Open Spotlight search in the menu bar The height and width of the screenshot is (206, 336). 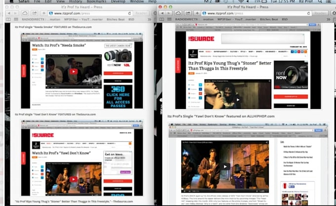pos(320,1)
